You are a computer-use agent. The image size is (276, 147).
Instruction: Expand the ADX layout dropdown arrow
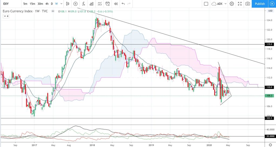226,4
